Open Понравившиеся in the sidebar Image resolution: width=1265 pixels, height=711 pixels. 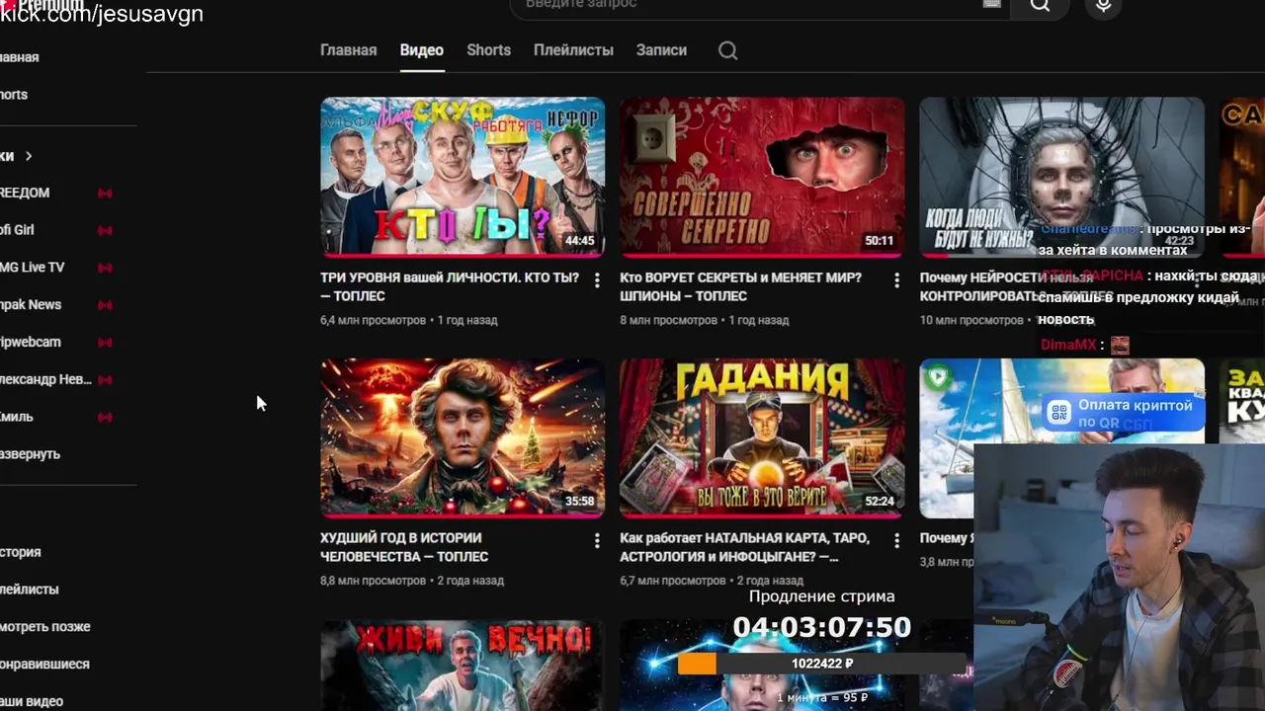(x=44, y=665)
